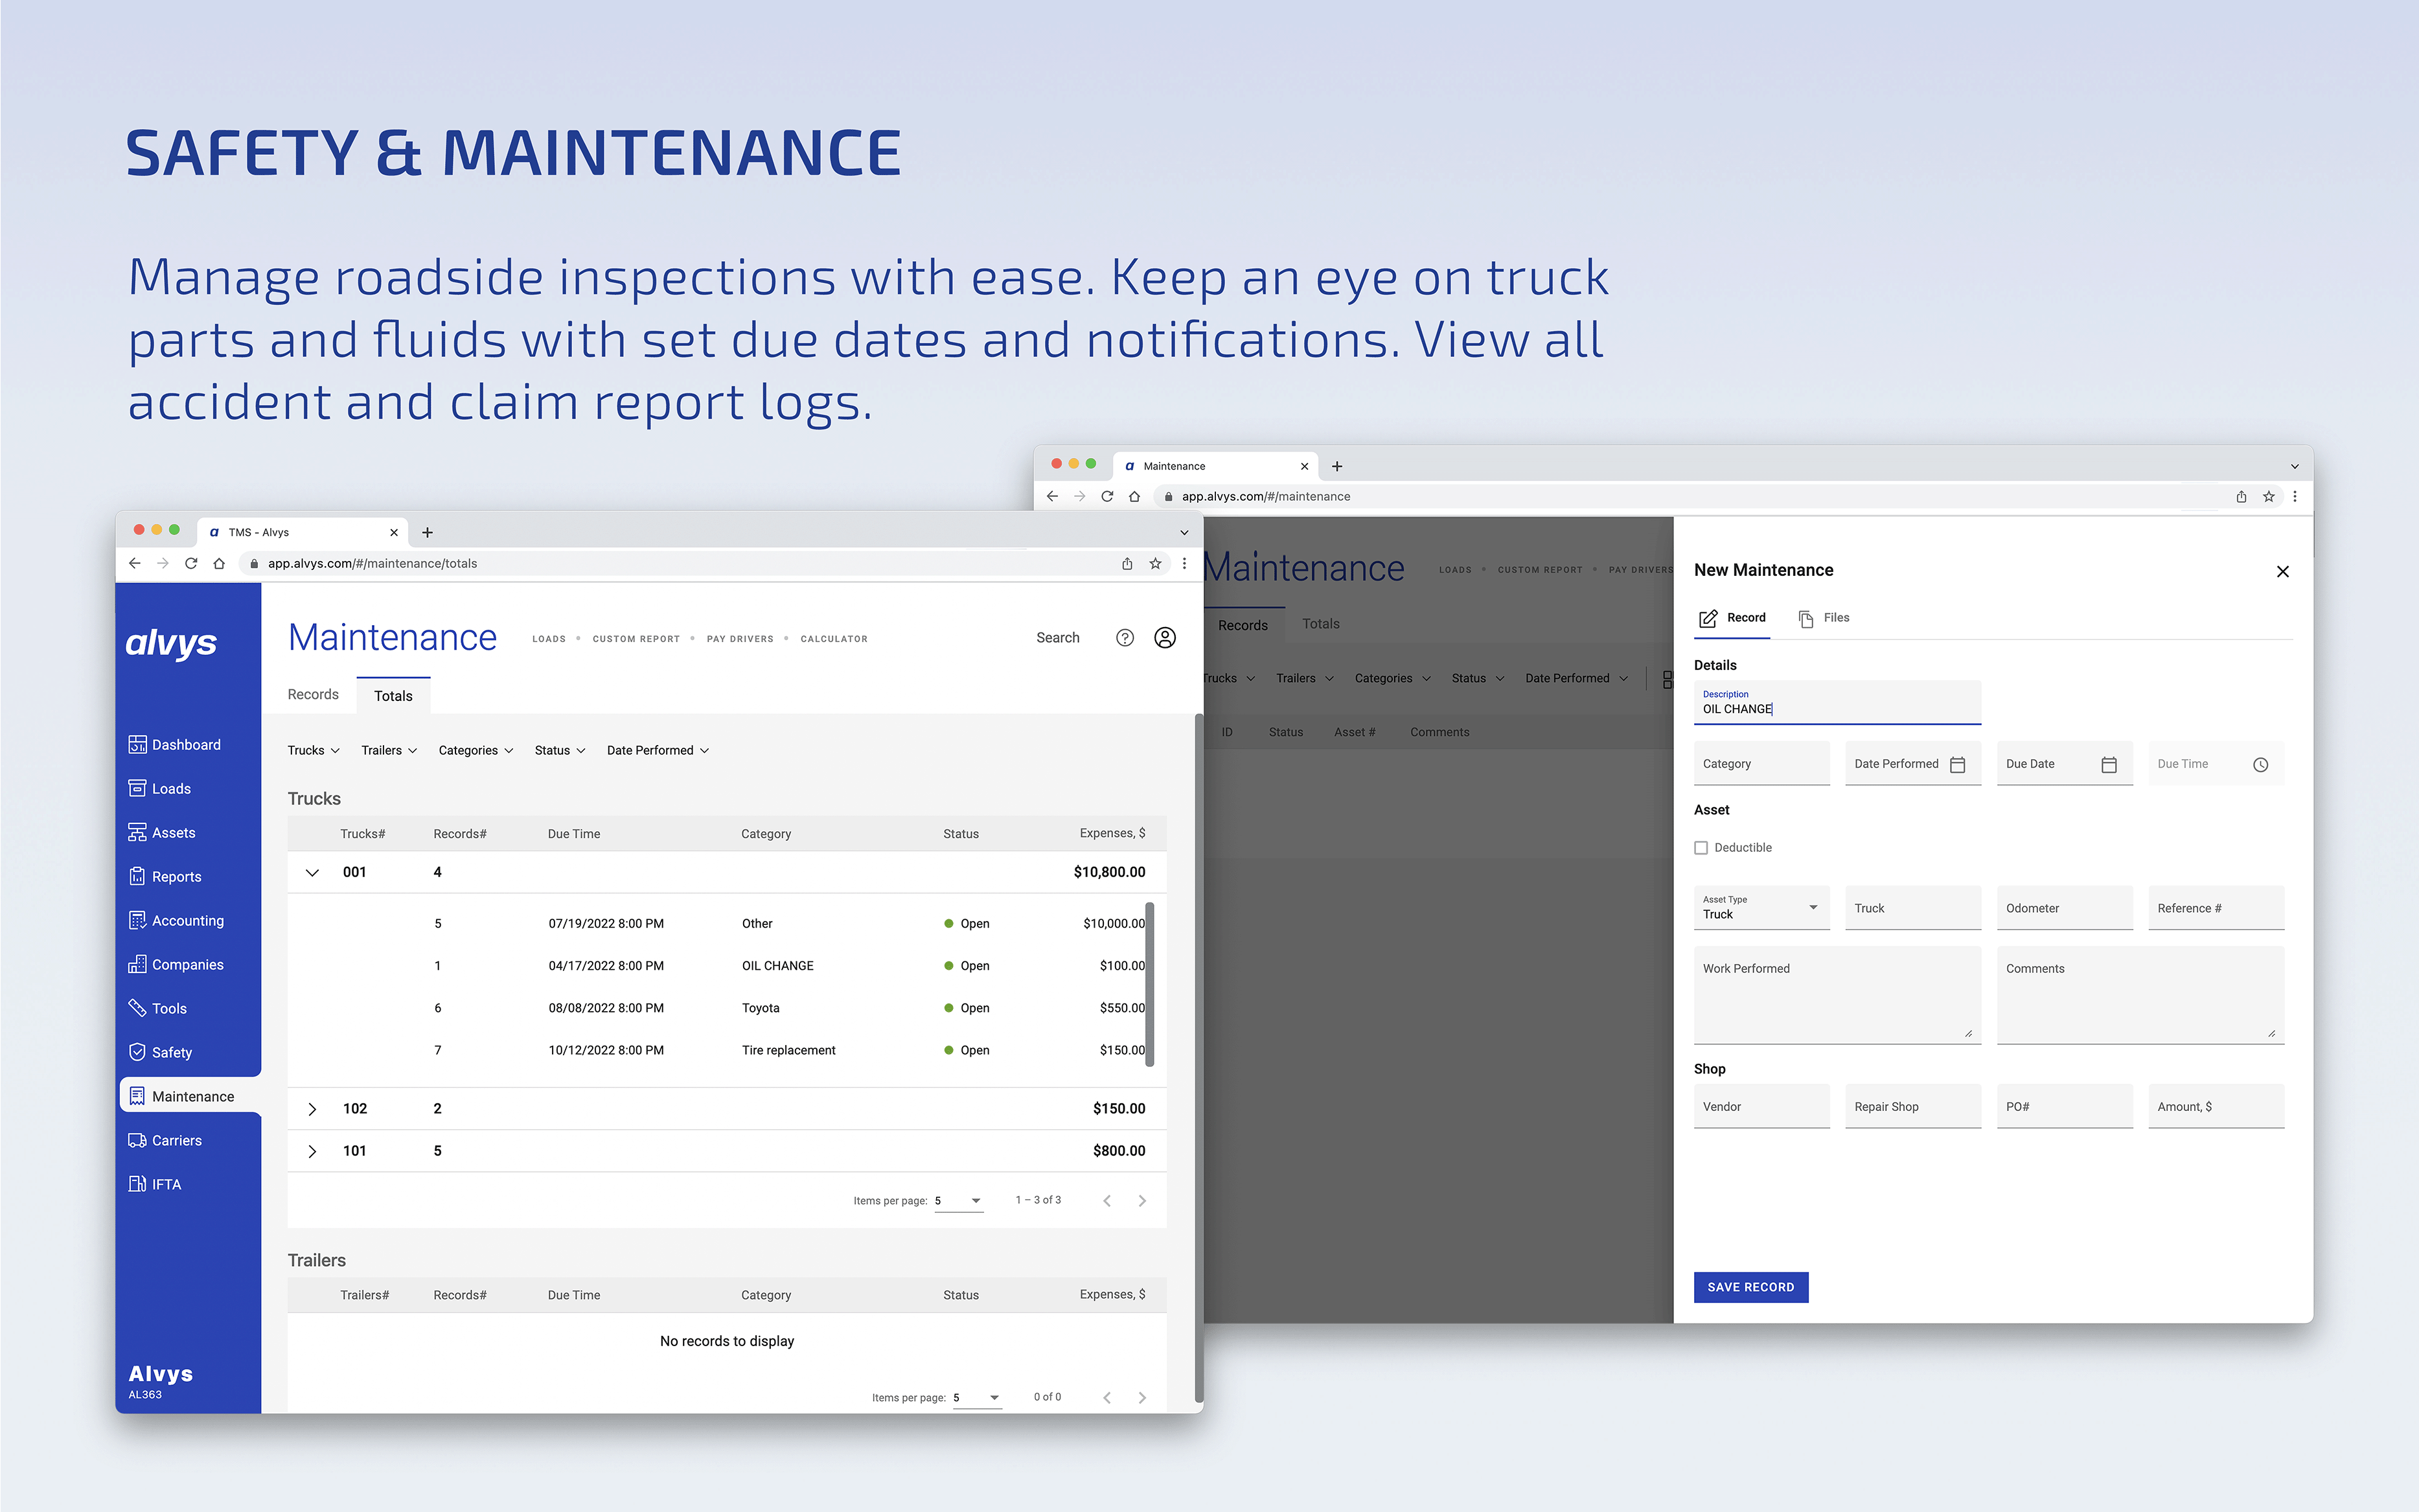This screenshot has width=2419, height=1512.
Task: Expand truck 102 maintenance records
Action: (x=312, y=1108)
